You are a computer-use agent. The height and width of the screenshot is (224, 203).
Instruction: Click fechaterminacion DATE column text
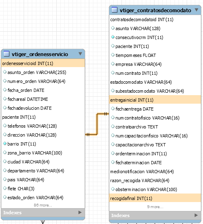click(139, 163)
